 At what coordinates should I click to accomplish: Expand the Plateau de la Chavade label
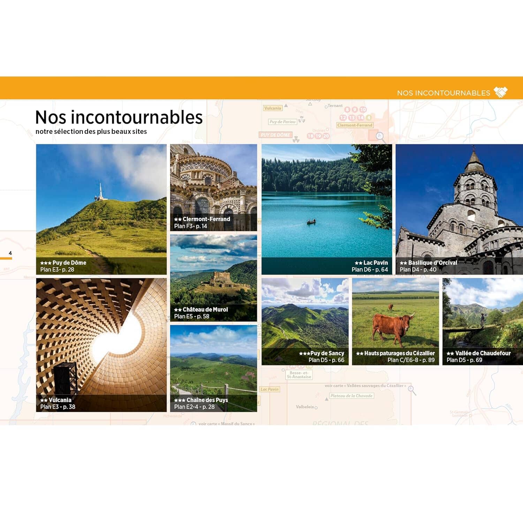pyautogui.click(x=351, y=396)
